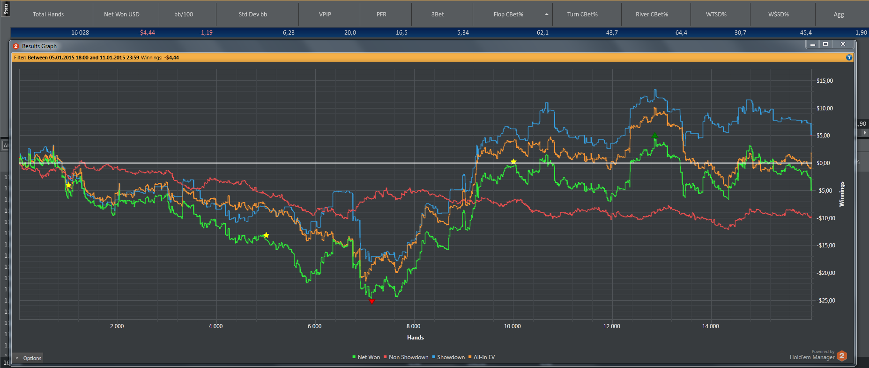This screenshot has width=869, height=368.
Task: Click the yellow star marker near 10 000 hands
Action: click(x=513, y=162)
